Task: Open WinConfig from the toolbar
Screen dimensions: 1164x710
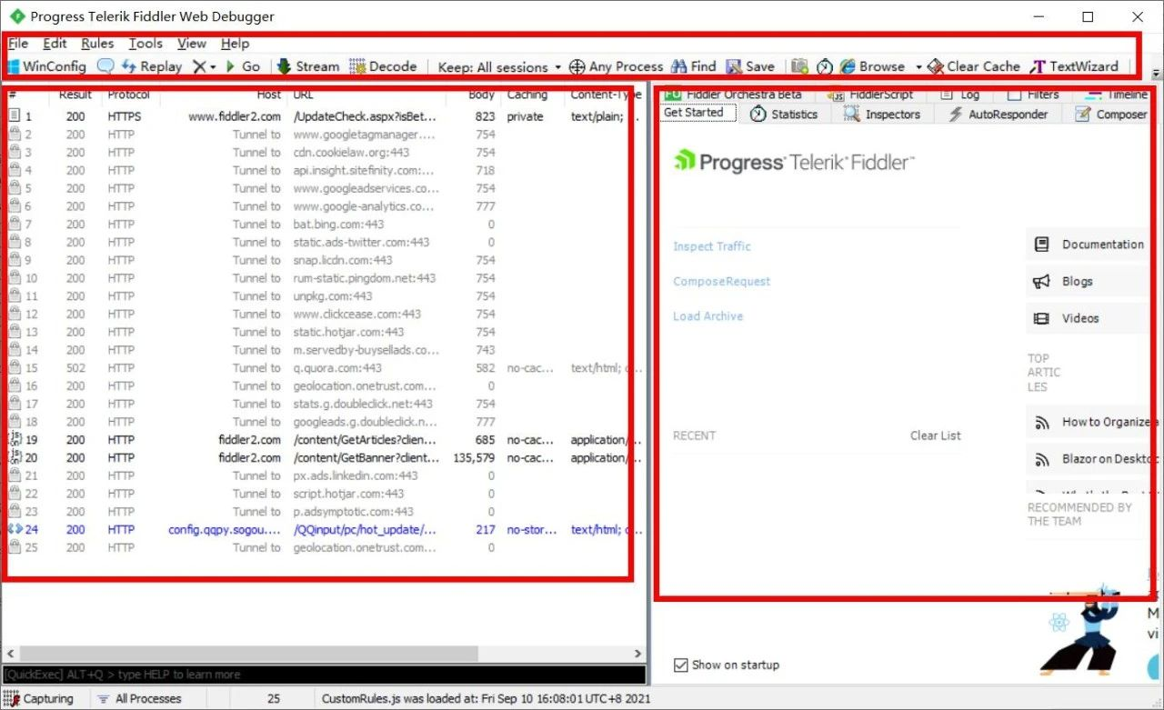Action: pos(47,65)
